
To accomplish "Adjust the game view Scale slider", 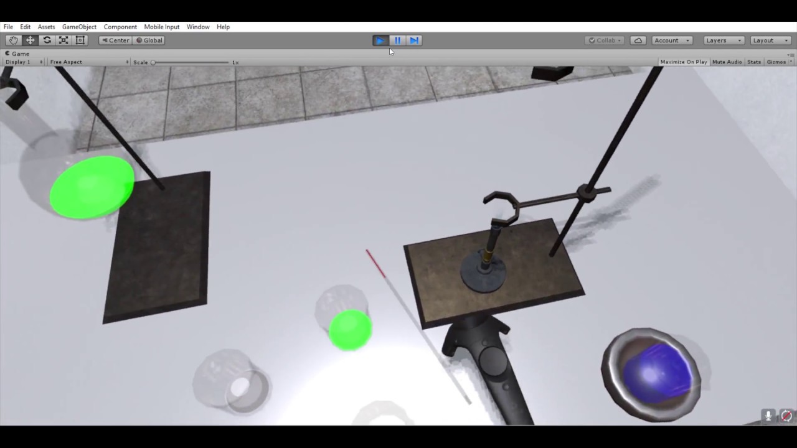I will coord(191,62).
